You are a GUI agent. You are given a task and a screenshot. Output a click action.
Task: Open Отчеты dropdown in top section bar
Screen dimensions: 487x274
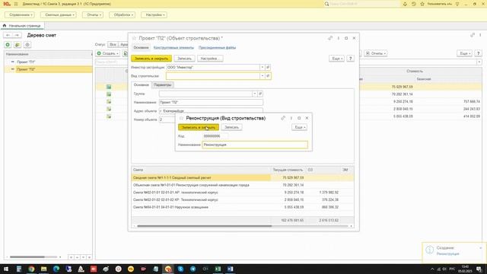pos(93,15)
